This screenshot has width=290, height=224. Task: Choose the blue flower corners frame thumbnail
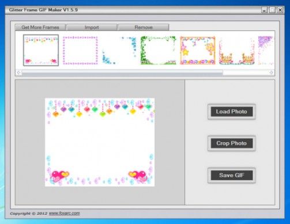[119, 51]
